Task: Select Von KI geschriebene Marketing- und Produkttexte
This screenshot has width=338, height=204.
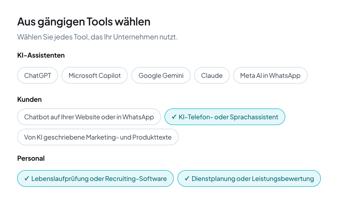Action: [98, 137]
